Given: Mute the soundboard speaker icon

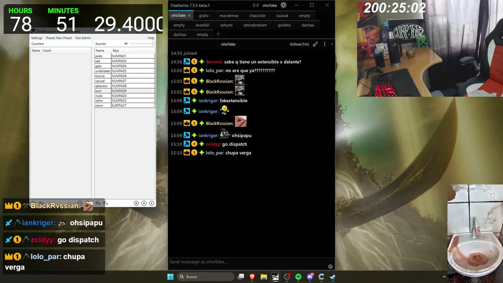Looking at the screenshot, I should click(x=126, y=44).
